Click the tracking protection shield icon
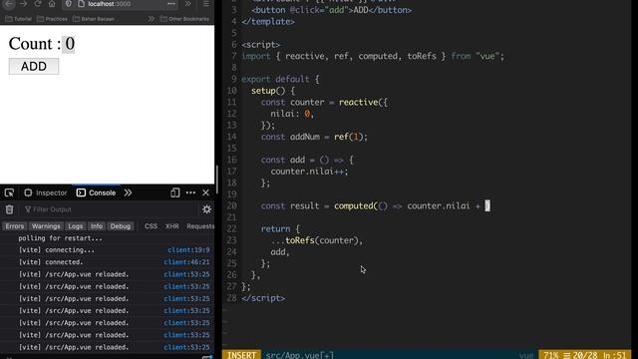 pos(69,4)
